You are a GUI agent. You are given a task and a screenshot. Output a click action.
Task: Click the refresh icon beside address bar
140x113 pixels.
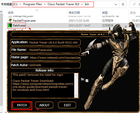point(123,4)
